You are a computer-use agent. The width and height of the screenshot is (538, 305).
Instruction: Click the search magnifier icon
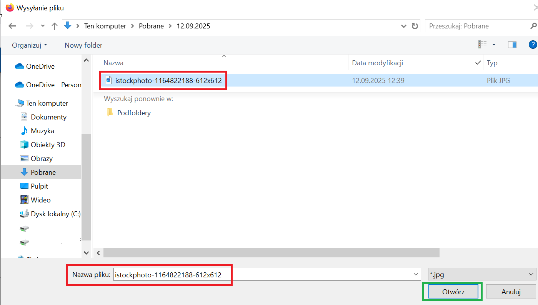[533, 26]
